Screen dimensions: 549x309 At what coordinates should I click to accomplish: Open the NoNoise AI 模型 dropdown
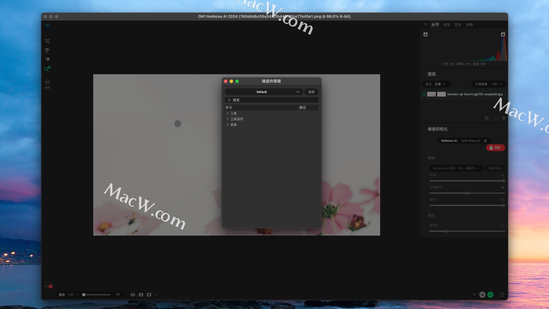pos(456,168)
